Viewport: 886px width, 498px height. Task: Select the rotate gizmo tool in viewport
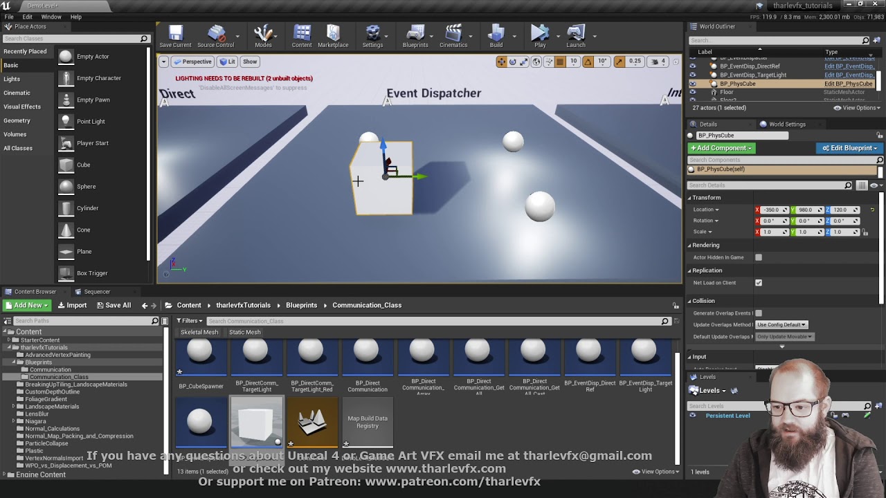[513, 62]
